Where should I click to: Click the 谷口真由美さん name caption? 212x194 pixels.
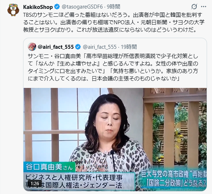click(49, 167)
